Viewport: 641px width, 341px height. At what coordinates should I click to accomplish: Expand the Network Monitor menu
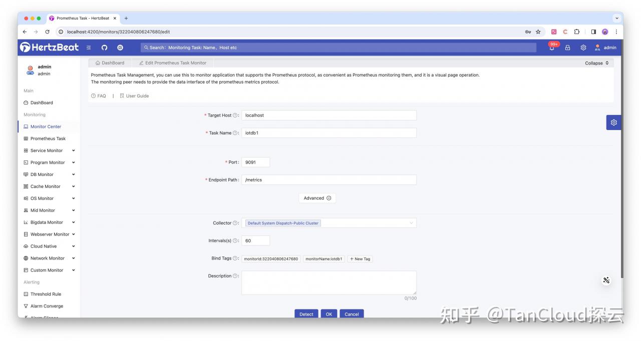pyautogui.click(x=49, y=258)
